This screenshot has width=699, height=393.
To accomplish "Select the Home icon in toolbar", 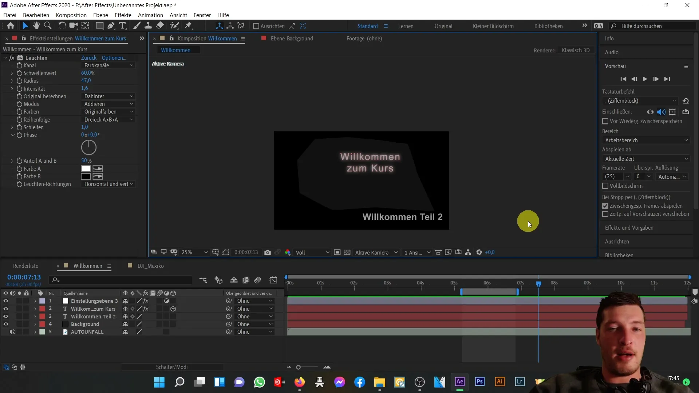I will click(11, 26).
